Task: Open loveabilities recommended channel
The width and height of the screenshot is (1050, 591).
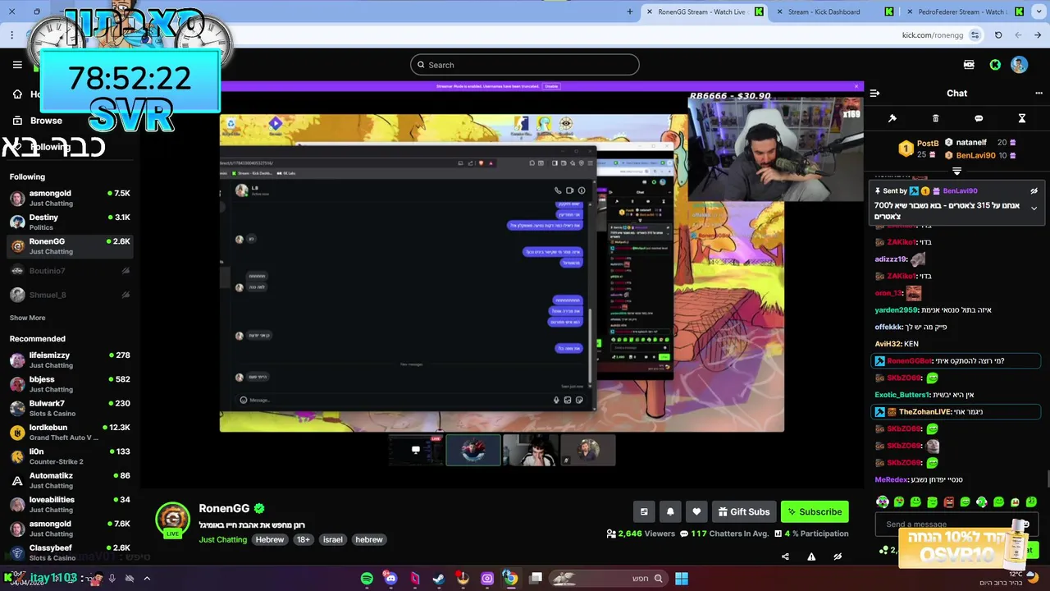Action: coord(70,504)
